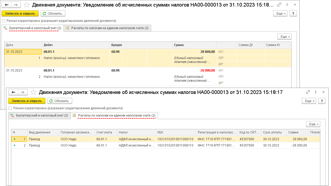Open Еще dropdown in upper window header
The height and width of the screenshot is (186, 331).
pos(280,14)
